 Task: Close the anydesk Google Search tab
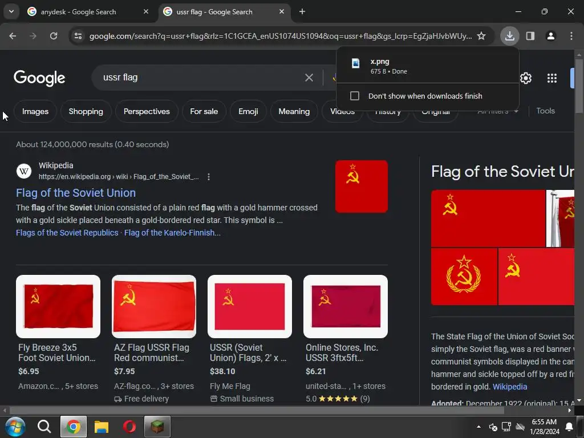(x=146, y=11)
